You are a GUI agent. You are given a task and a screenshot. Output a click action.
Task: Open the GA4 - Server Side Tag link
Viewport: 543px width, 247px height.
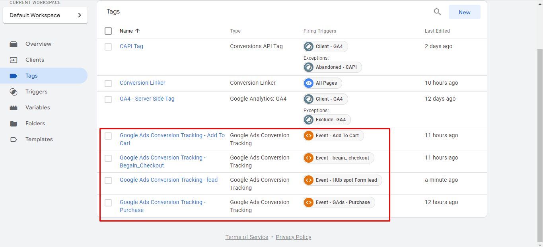click(147, 99)
